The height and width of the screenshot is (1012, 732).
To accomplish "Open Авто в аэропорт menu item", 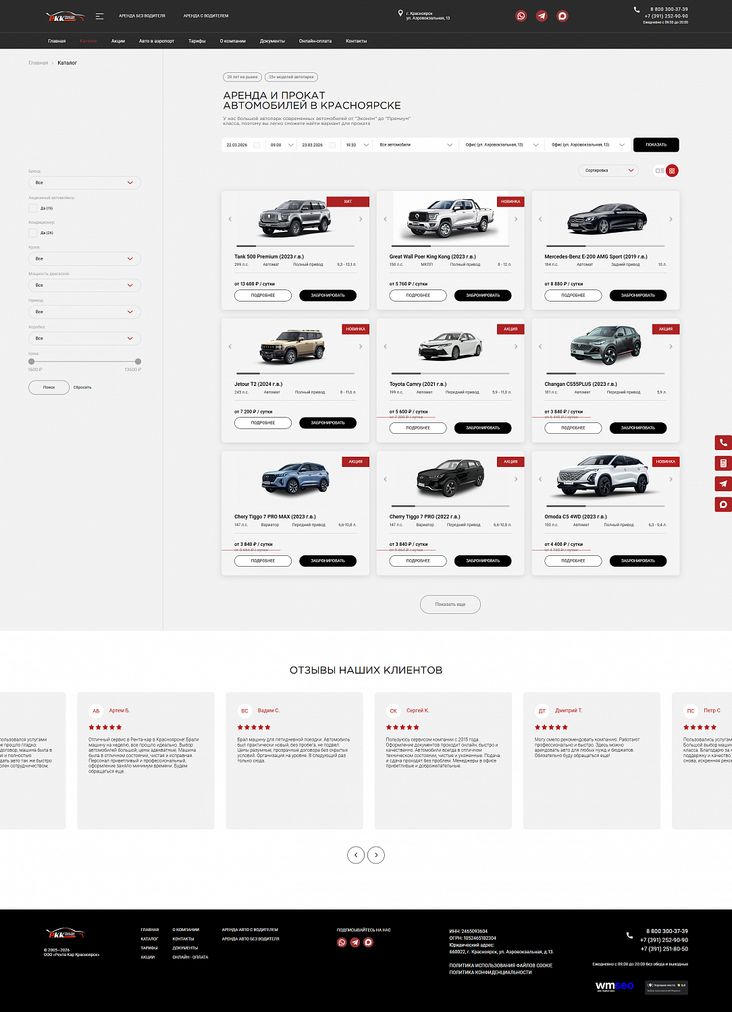I will click(x=157, y=41).
